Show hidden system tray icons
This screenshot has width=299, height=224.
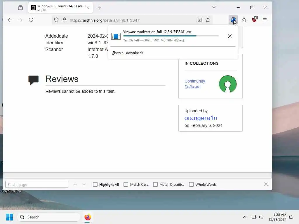click(x=245, y=217)
